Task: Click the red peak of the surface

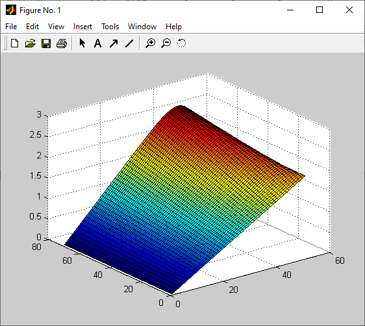Action: [x=181, y=108]
